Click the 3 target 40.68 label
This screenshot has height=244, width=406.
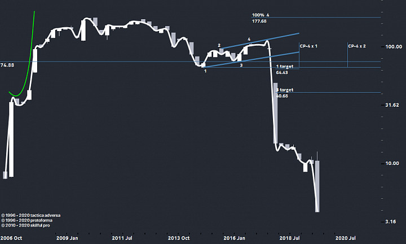coord(285,93)
